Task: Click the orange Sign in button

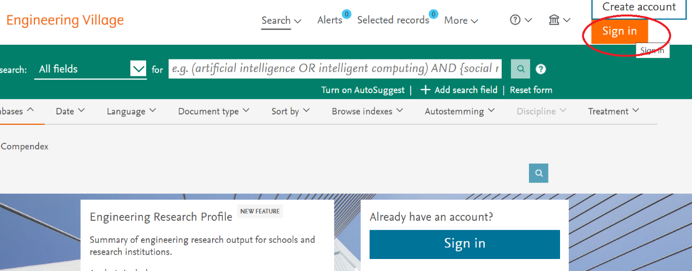Action: (619, 31)
